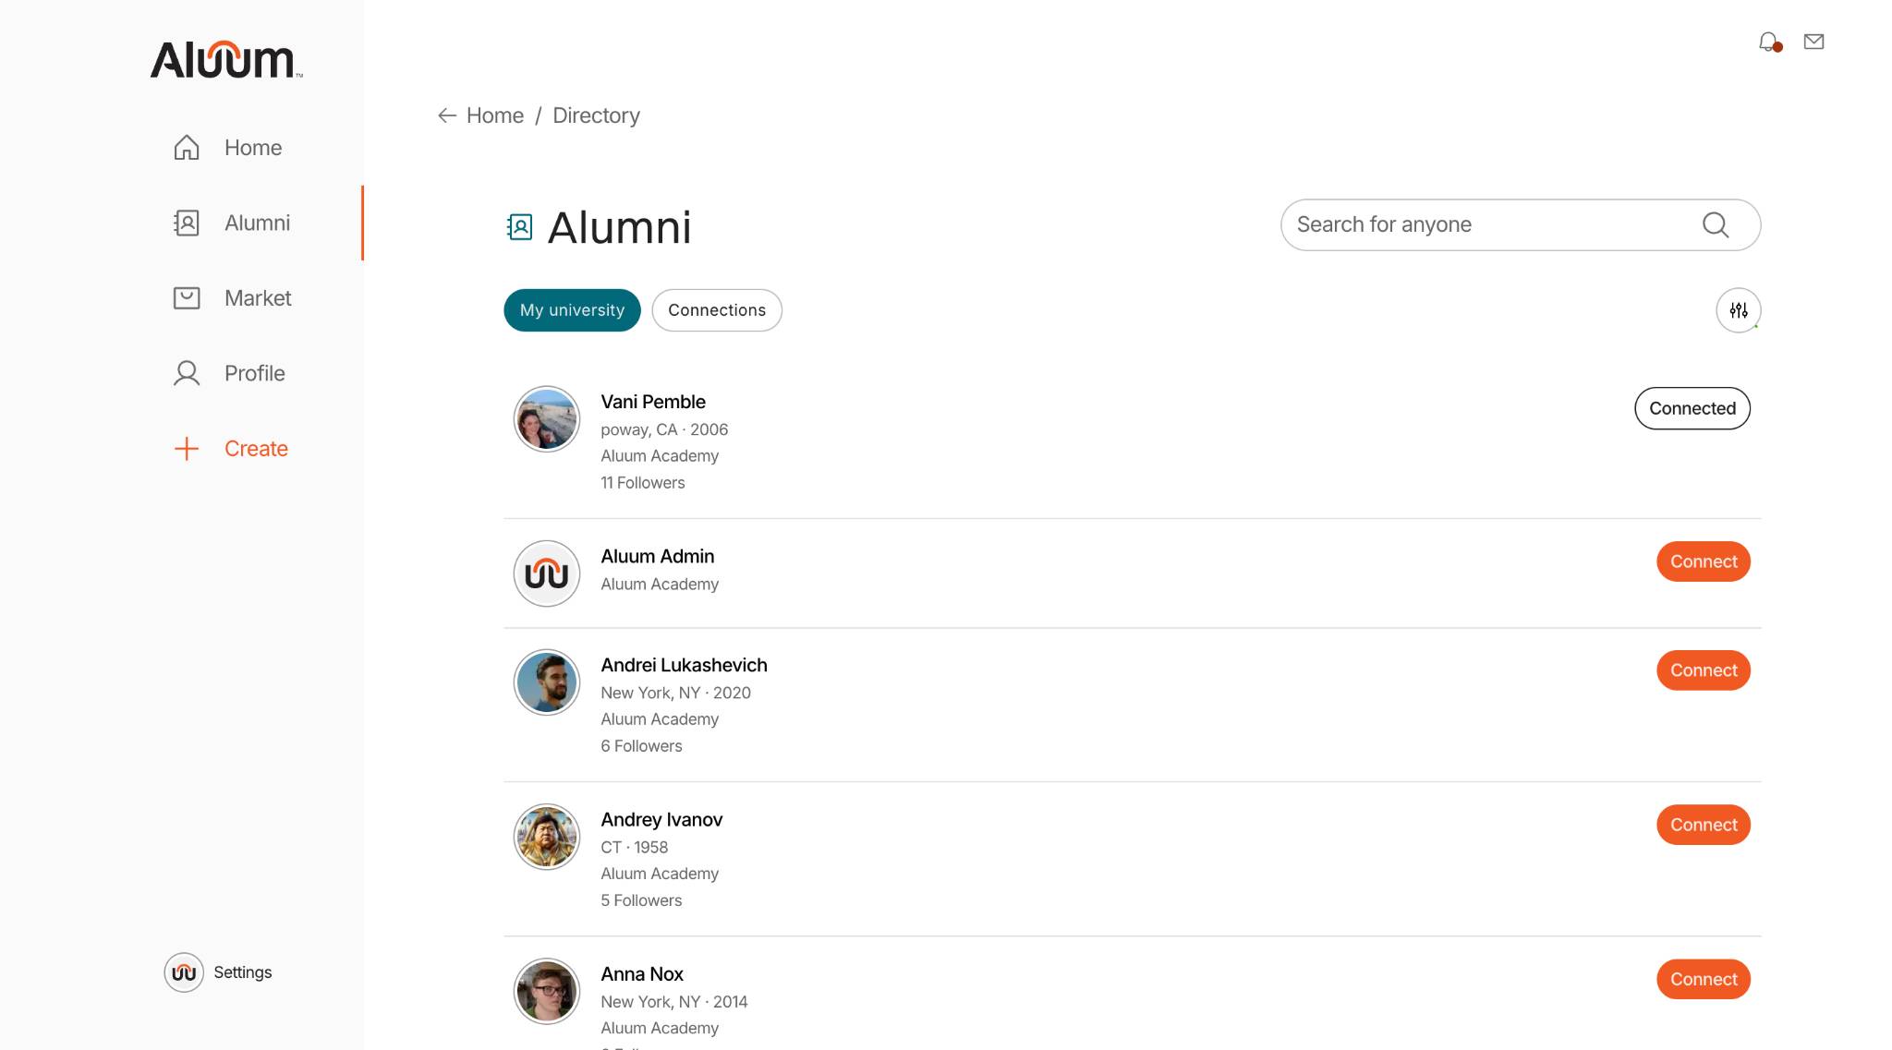Open Anna Nox's profile photo

[547, 991]
